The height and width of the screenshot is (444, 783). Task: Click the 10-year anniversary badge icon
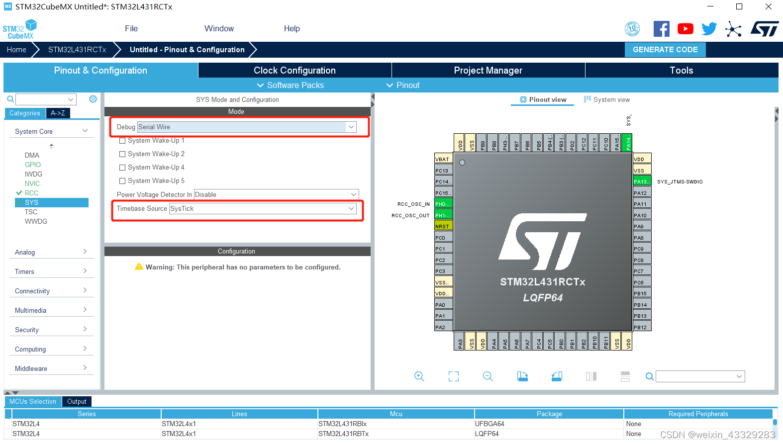[632, 29]
